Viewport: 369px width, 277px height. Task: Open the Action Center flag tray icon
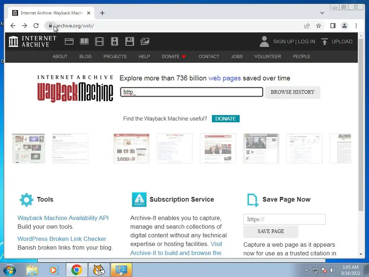tap(324, 270)
